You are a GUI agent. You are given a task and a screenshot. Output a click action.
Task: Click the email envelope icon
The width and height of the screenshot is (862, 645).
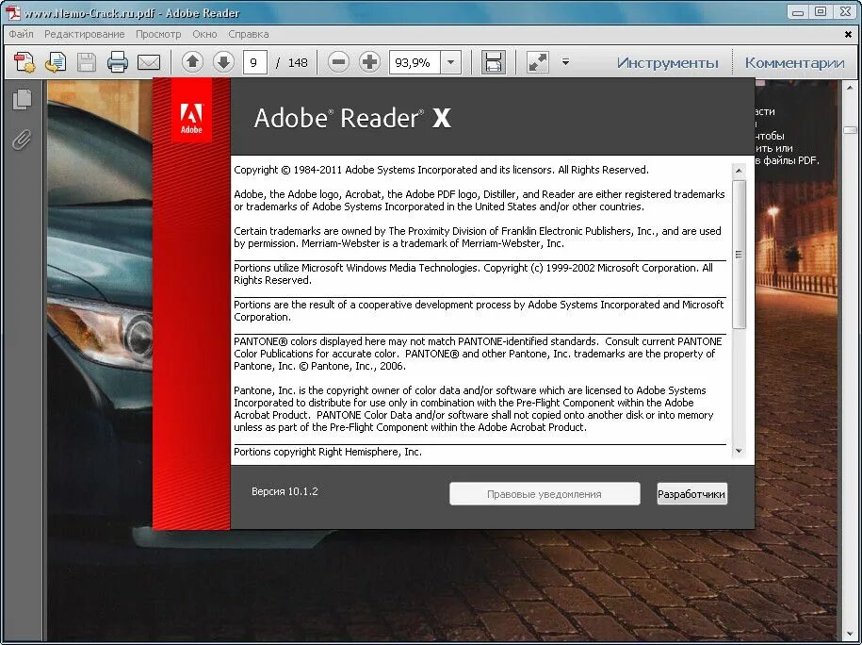pyautogui.click(x=149, y=62)
